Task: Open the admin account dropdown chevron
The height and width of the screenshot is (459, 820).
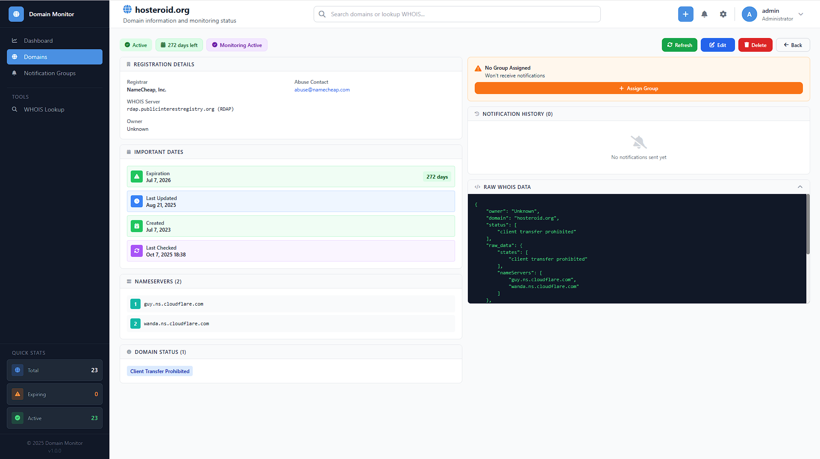Action: tap(801, 14)
